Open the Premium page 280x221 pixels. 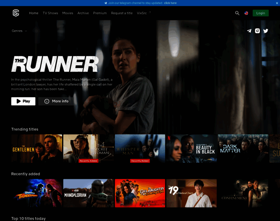pos(100,13)
